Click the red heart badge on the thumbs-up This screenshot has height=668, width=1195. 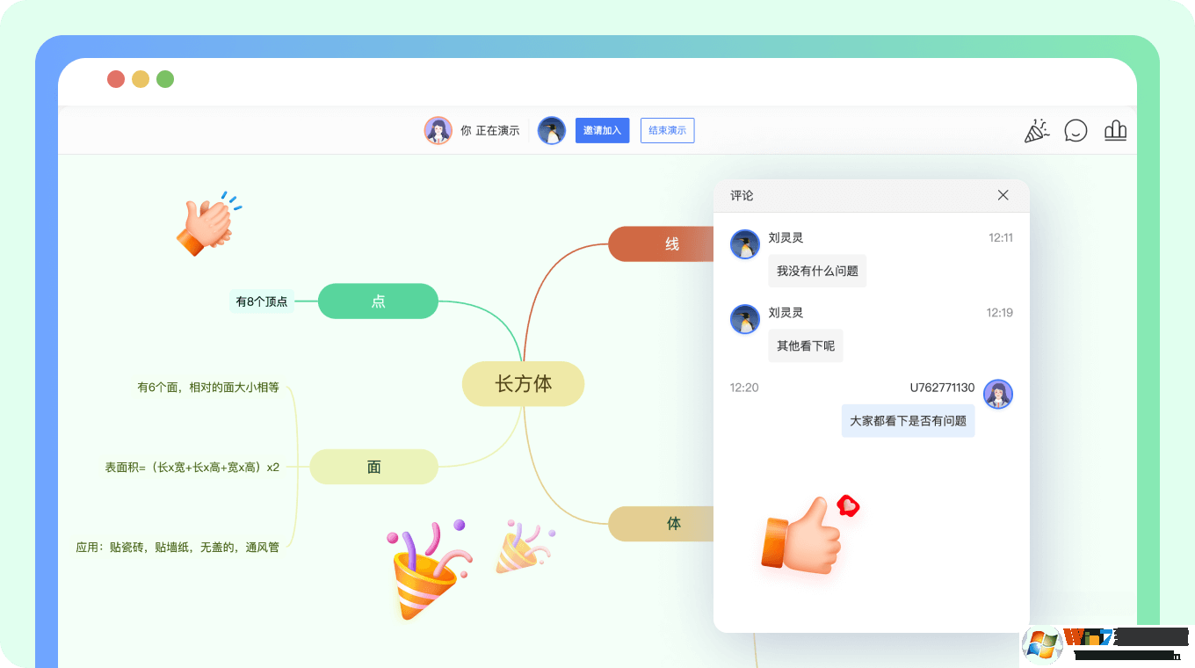849,507
